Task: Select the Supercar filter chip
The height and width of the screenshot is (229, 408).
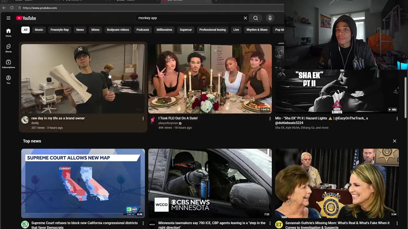Action: click(x=186, y=30)
